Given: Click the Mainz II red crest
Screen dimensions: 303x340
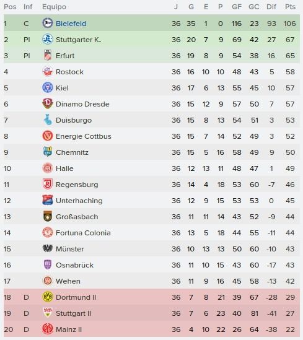Looking at the screenshot, I should [x=48, y=329].
